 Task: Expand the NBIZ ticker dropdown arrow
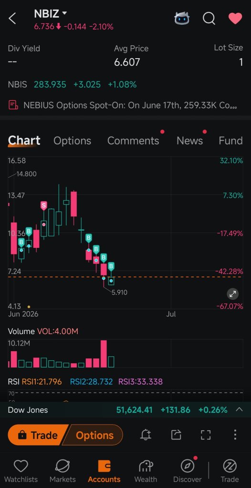pos(64,13)
